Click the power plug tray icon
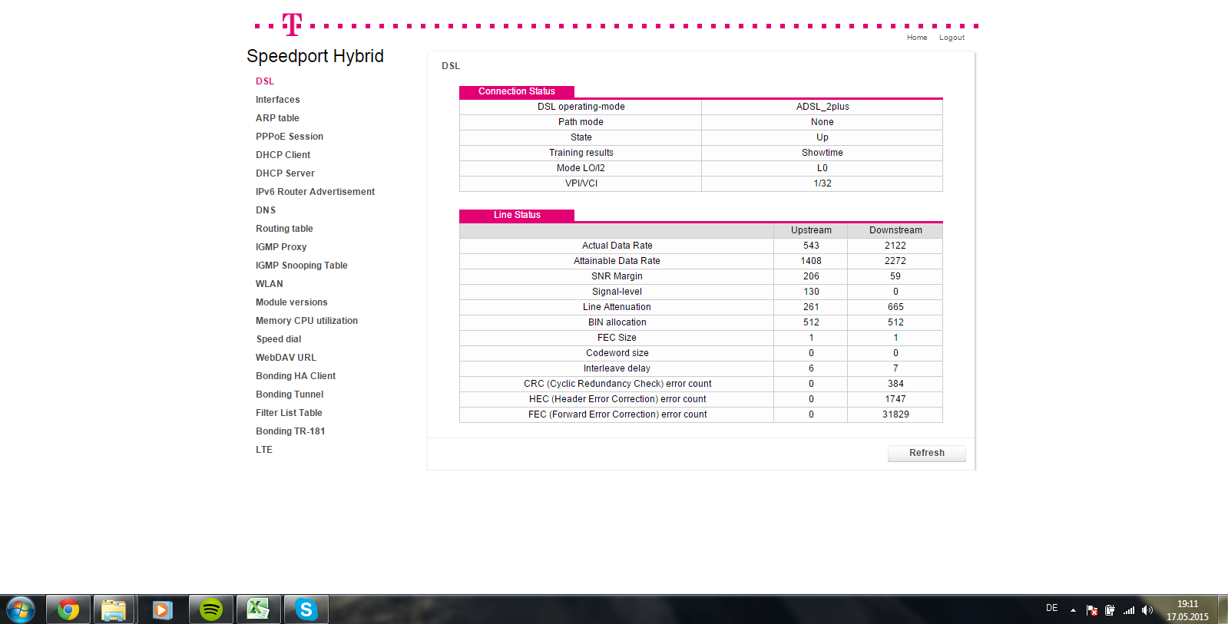 coord(1110,610)
